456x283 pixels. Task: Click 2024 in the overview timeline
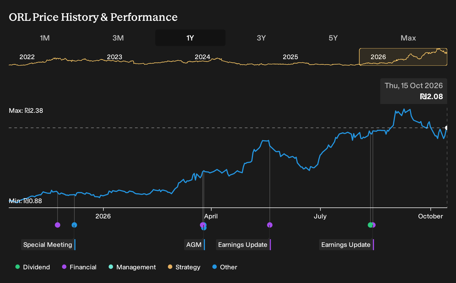(202, 57)
